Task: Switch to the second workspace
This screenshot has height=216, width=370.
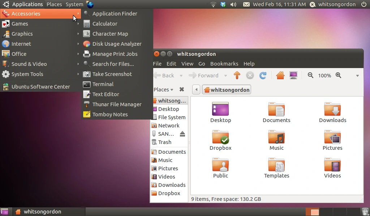Action: tap(326, 212)
